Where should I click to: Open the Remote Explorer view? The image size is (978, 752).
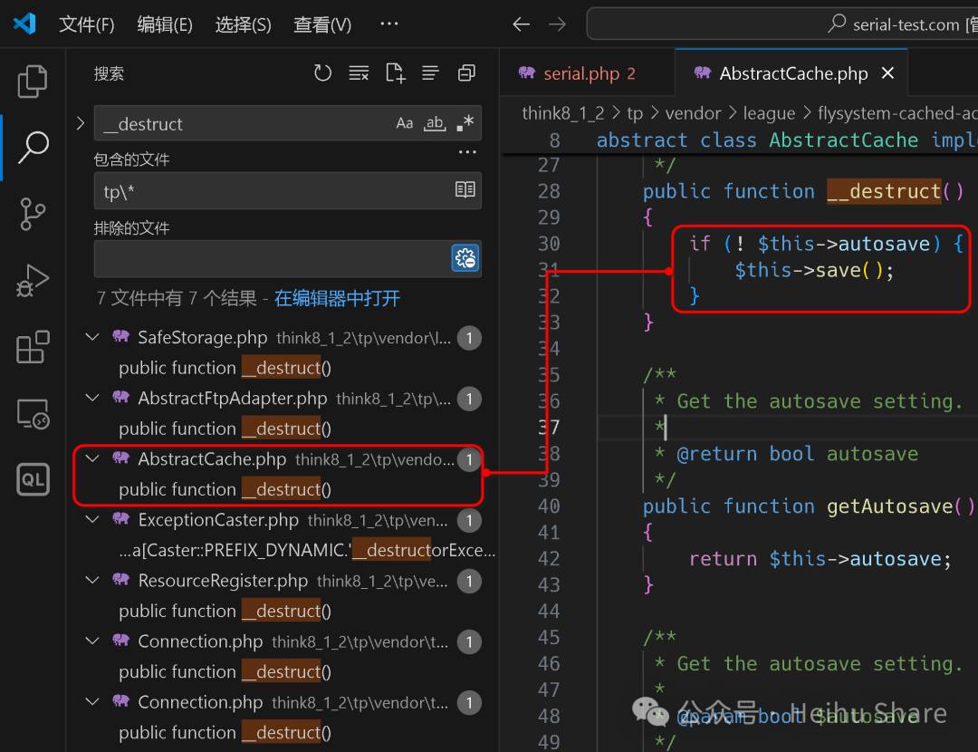point(33,414)
